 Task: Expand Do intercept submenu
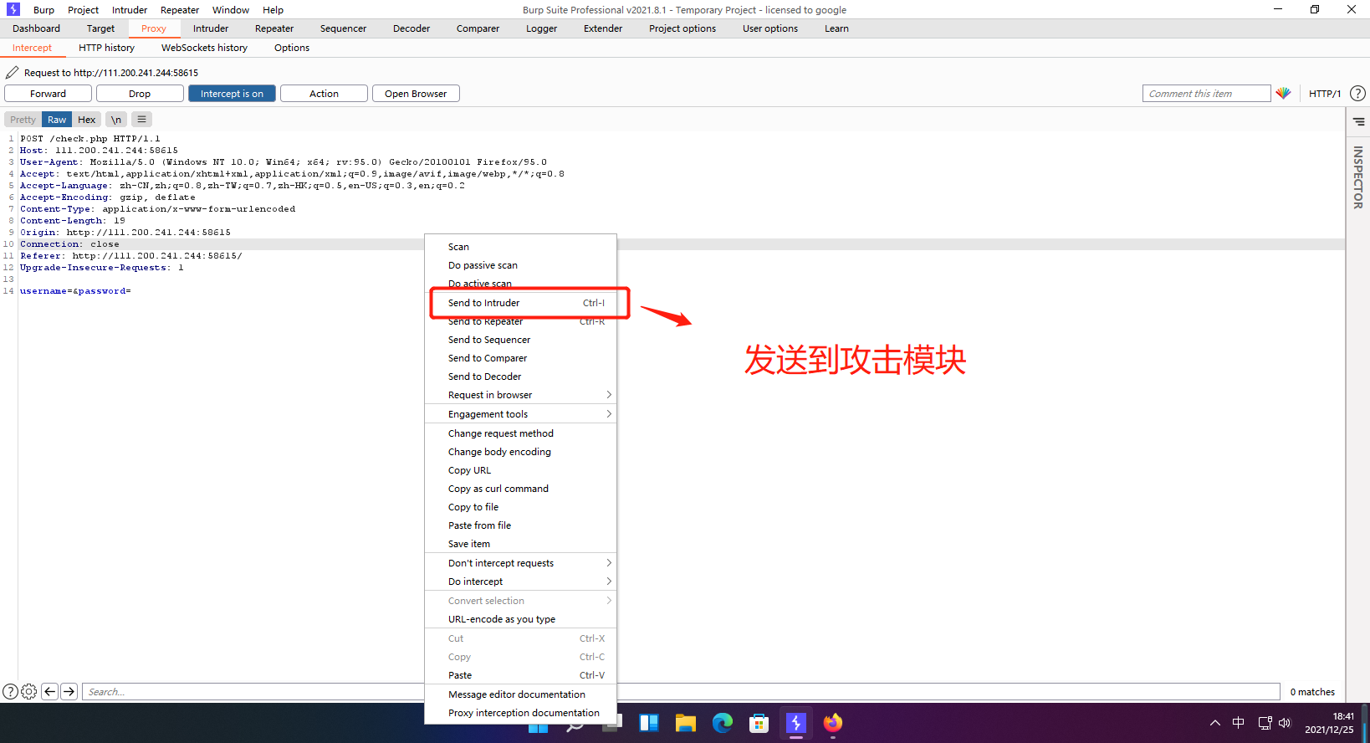point(520,582)
